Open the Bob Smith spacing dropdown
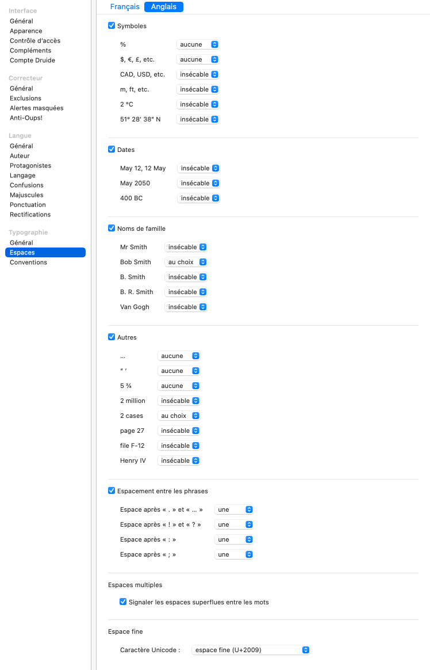This screenshot has width=430, height=670. click(186, 262)
